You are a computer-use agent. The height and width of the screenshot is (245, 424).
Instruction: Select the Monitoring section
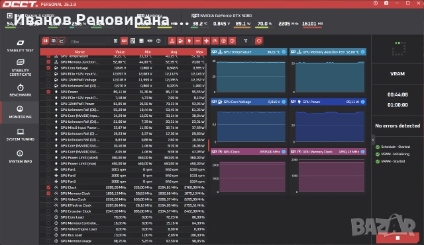[21, 112]
